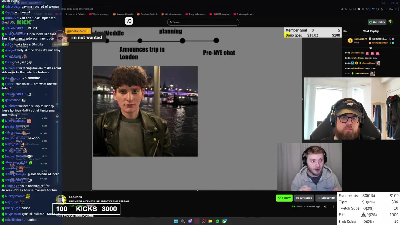Open the Dickers channel name link

[75, 197]
